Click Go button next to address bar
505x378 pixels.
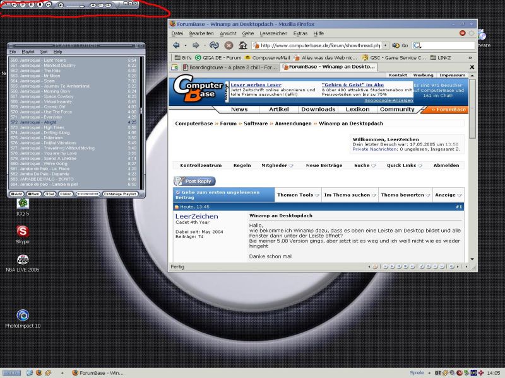click(x=400, y=45)
